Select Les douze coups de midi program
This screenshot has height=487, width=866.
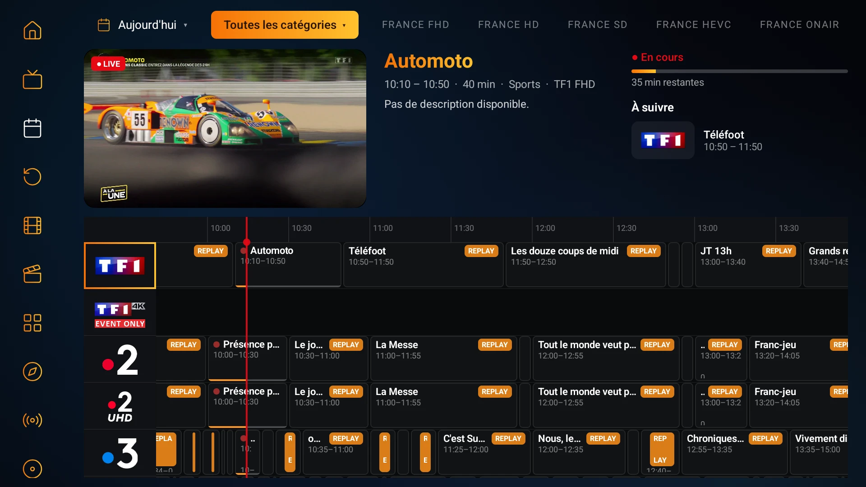coord(586,265)
